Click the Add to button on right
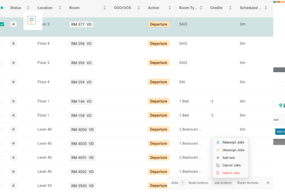285x192 pixels. [280, 132]
